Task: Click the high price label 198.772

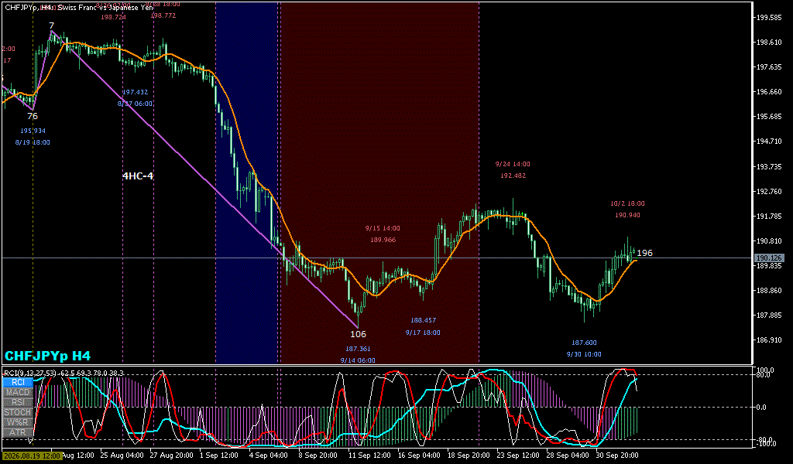Action: click(x=163, y=15)
